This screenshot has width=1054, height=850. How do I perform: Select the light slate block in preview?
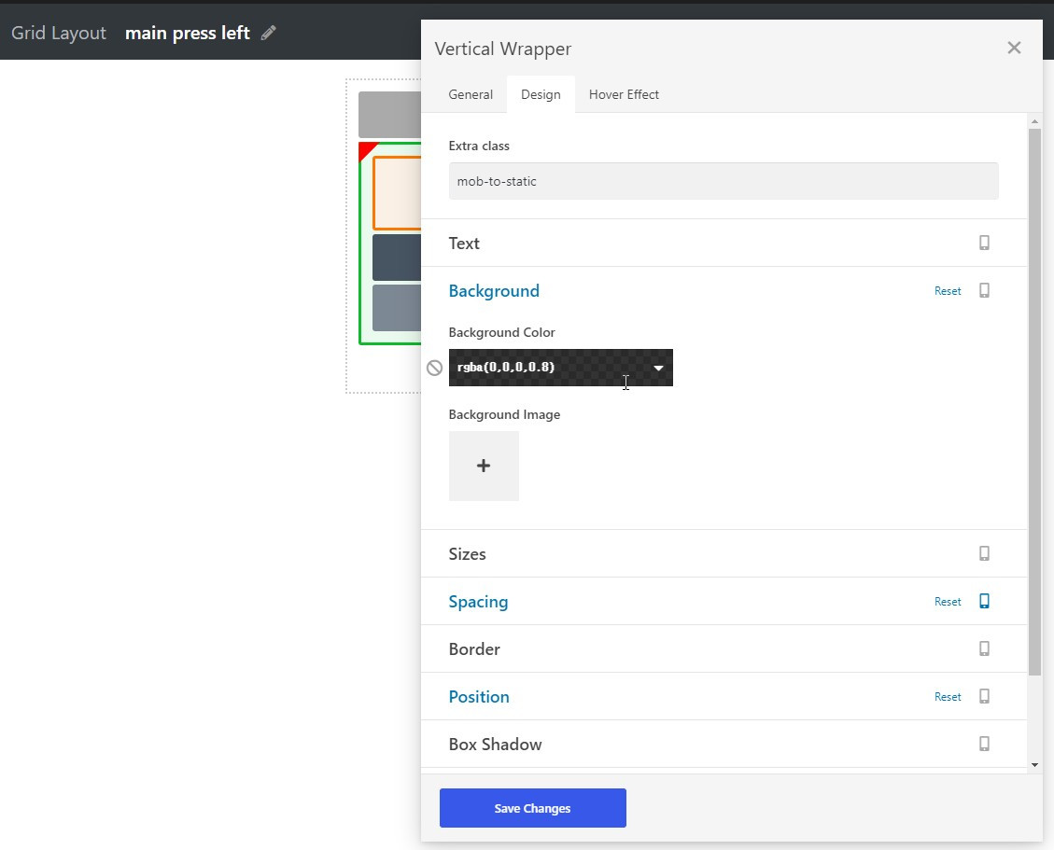point(397,308)
